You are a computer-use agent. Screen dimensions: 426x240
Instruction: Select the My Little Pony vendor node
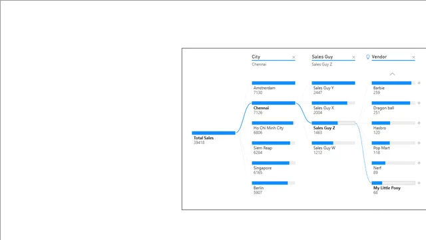(x=393, y=183)
